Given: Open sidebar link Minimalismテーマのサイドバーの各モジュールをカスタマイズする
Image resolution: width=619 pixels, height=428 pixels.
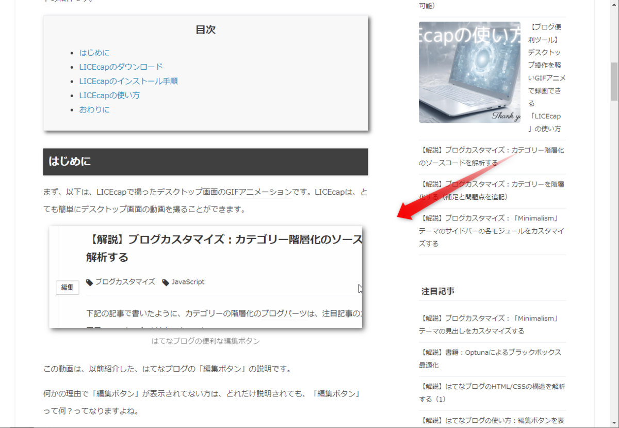Looking at the screenshot, I should (492, 231).
